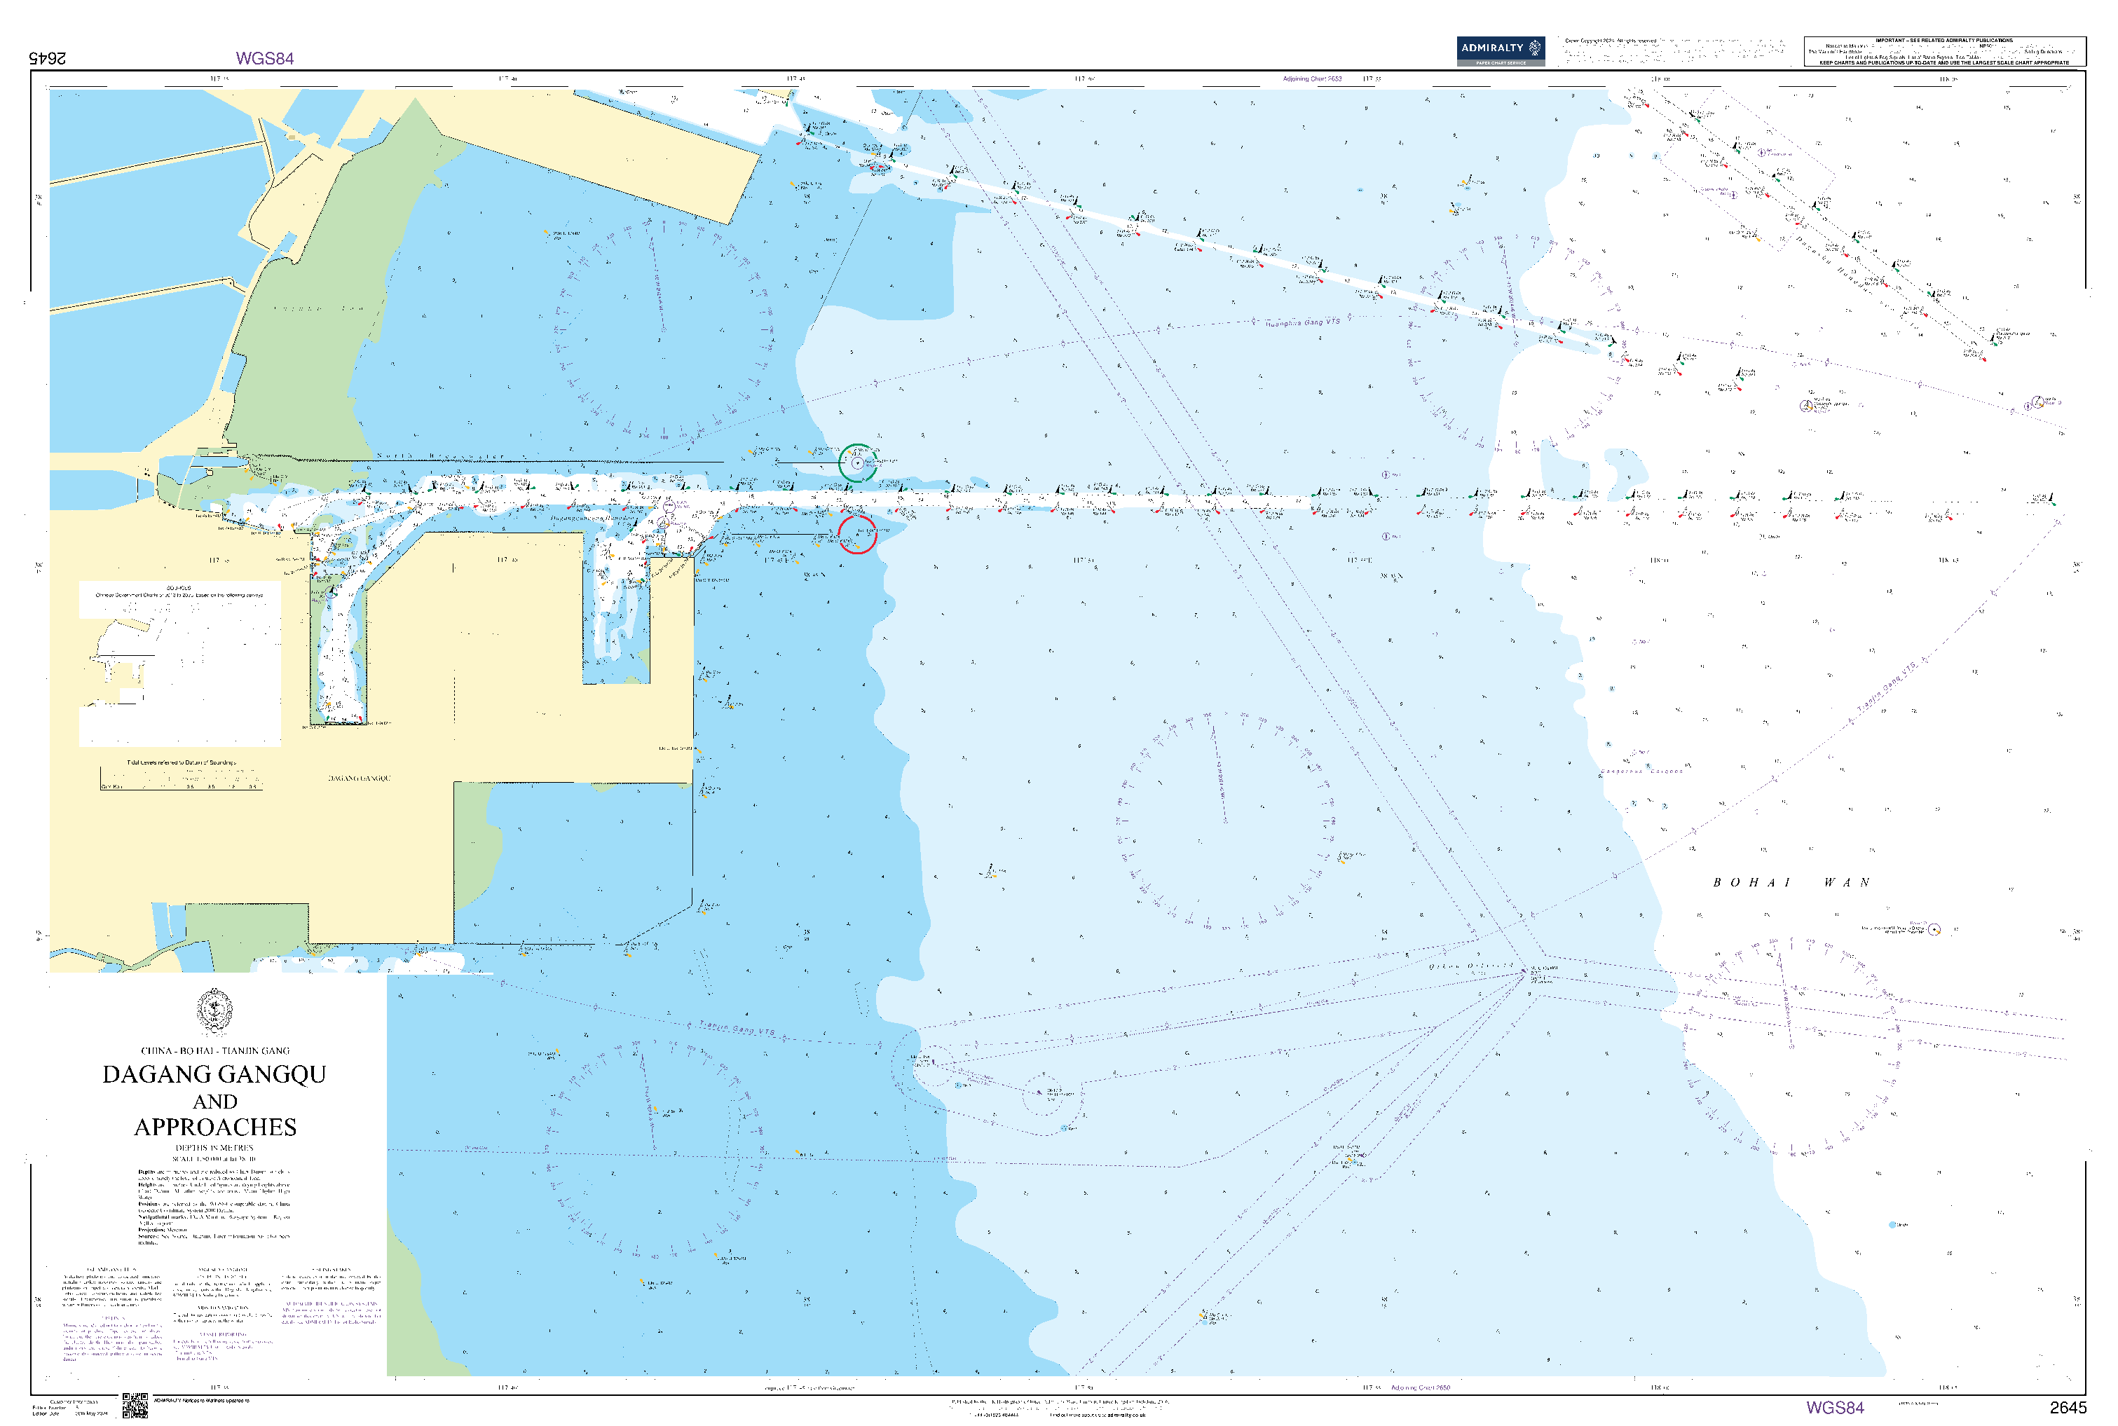The width and height of the screenshot is (2118, 1426).
Task: Click the small 'DAGANG GANGQU' land label
Action: pos(360,779)
